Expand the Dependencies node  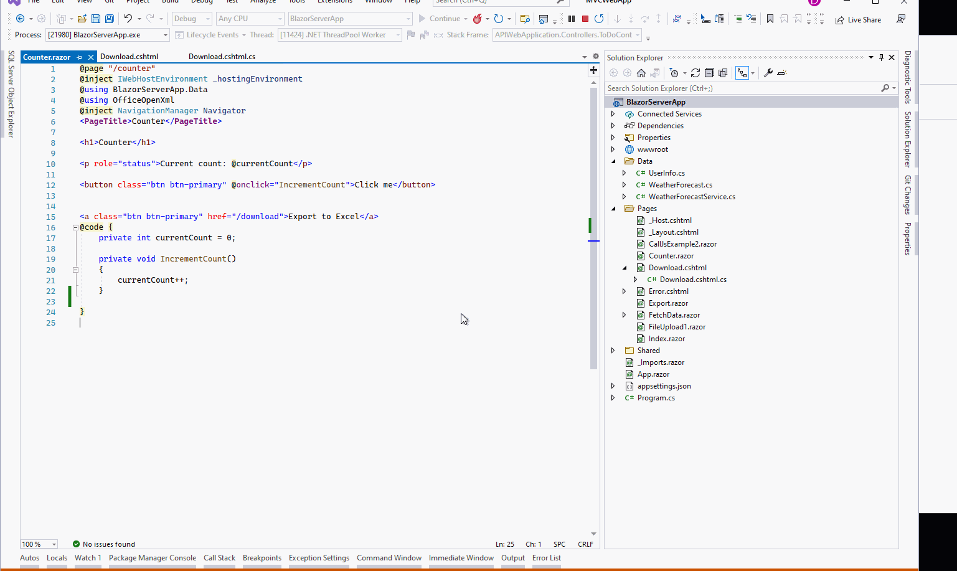coord(613,126)
